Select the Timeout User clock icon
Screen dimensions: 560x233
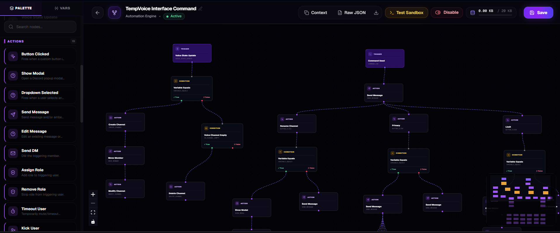(x=13, y=211)
